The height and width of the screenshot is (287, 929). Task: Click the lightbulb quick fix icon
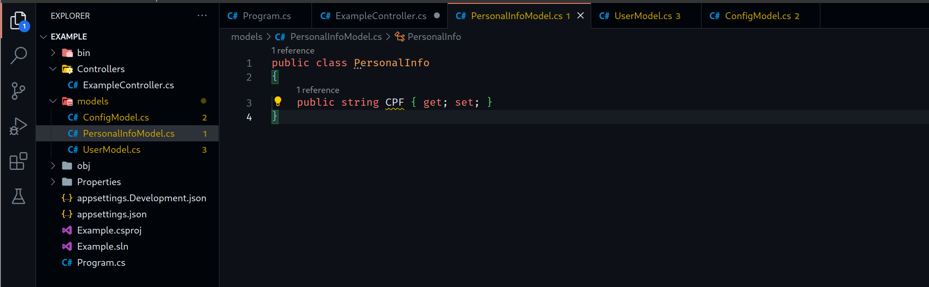coord(278,101)
